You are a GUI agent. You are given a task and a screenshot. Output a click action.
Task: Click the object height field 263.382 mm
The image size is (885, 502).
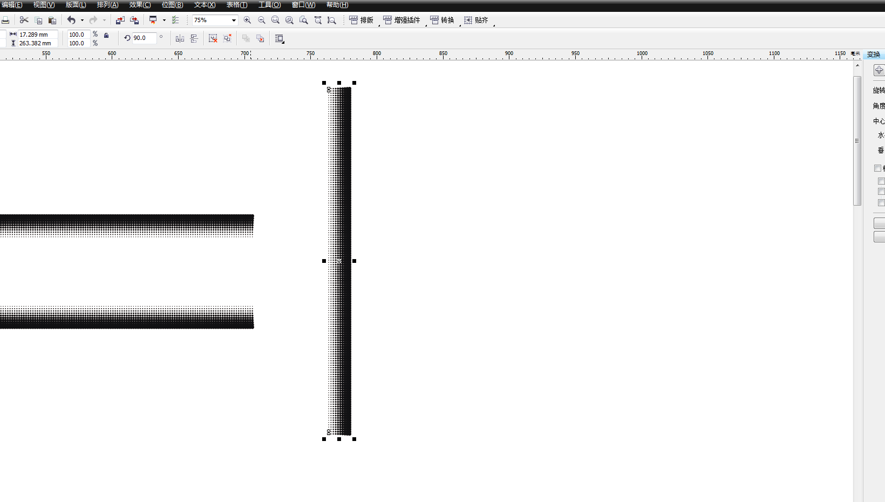(x=38, y=43)
